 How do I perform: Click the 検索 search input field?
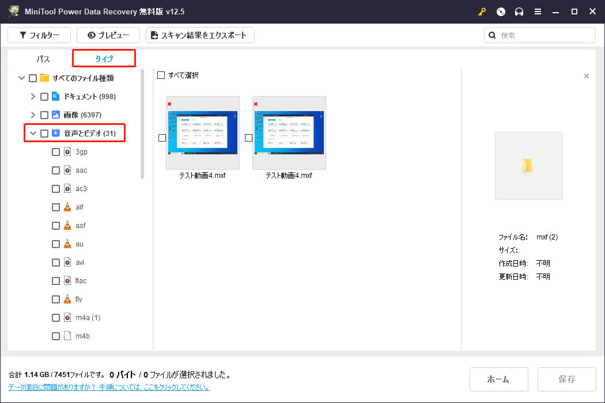coord(539,35)
